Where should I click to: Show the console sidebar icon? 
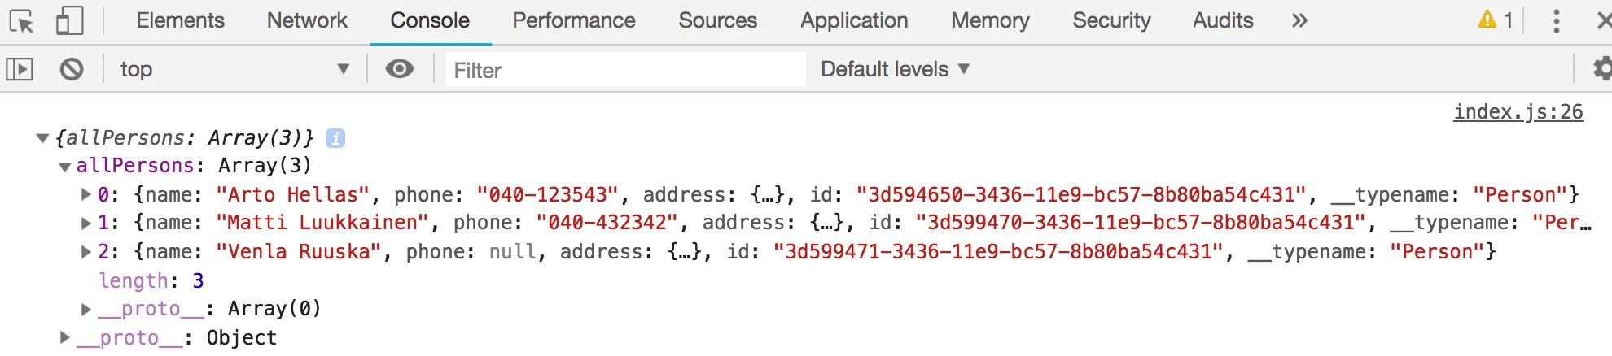pyautogui.click(x=20, y=69)
